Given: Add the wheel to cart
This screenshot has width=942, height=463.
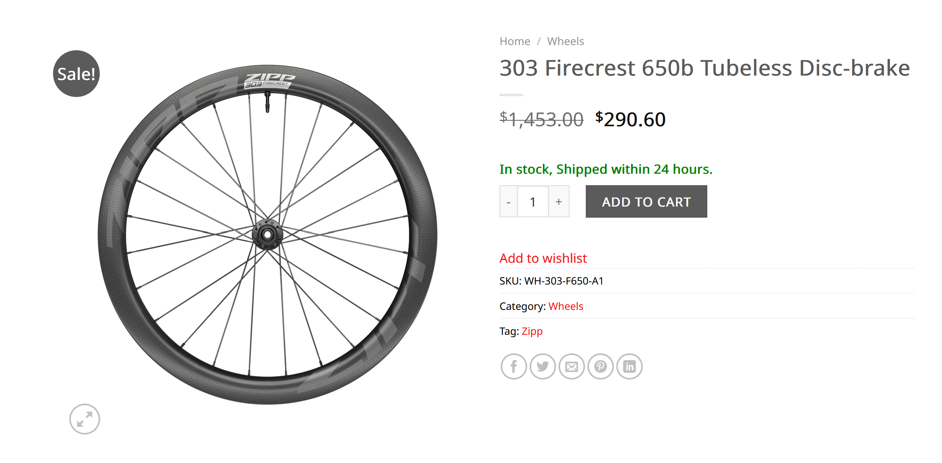Looking at the screenshot, I should (x=646, y=201).
